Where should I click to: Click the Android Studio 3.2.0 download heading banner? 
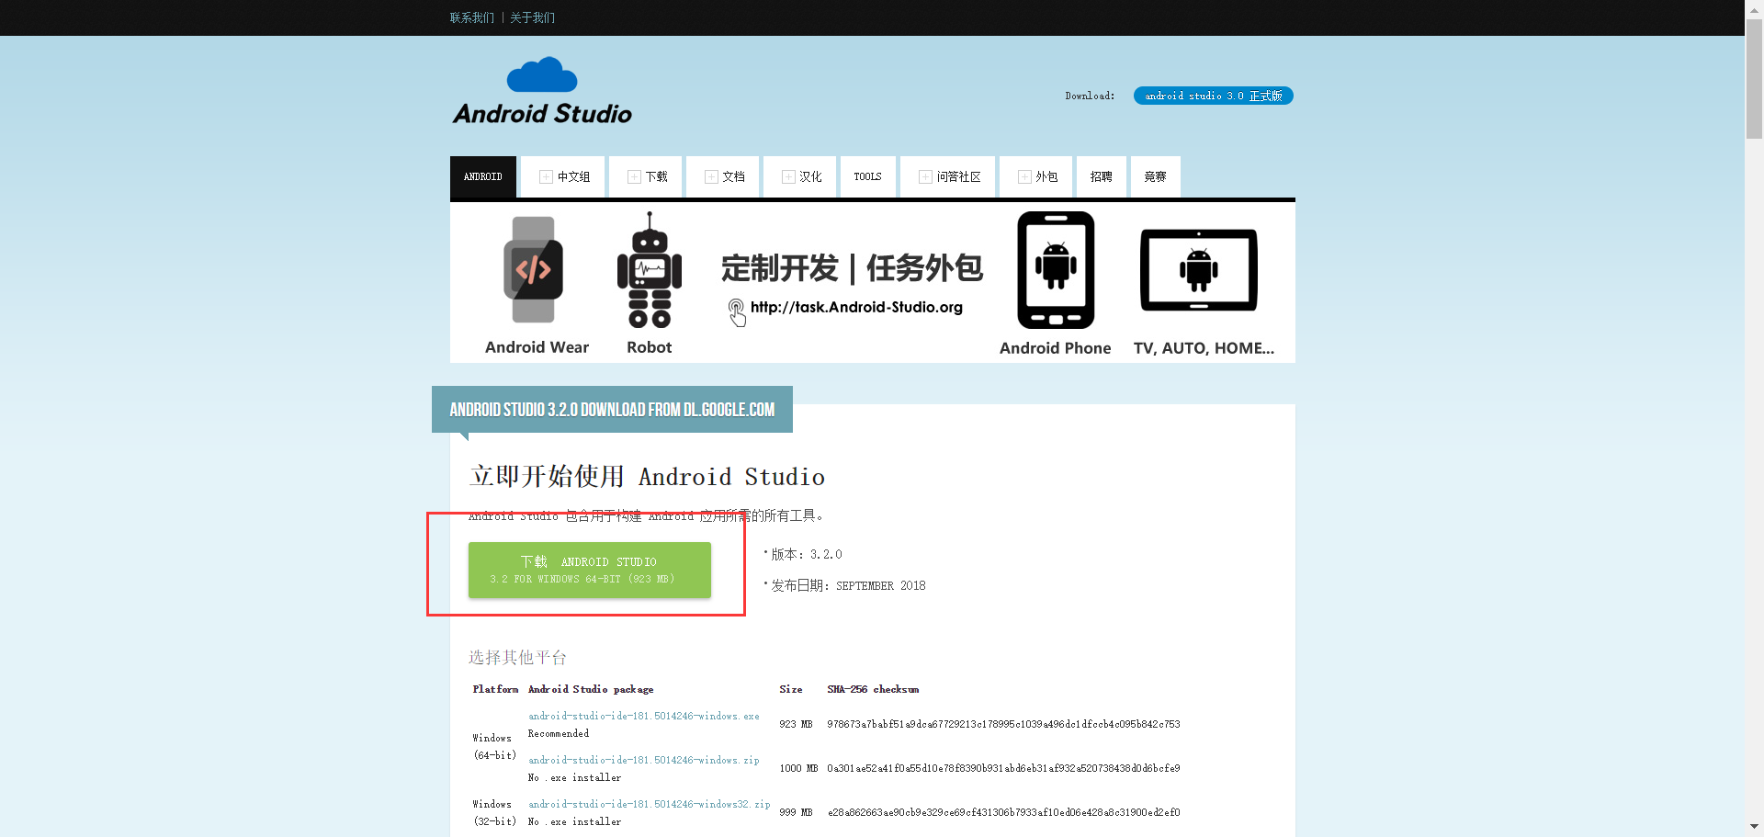coord(612,410)
